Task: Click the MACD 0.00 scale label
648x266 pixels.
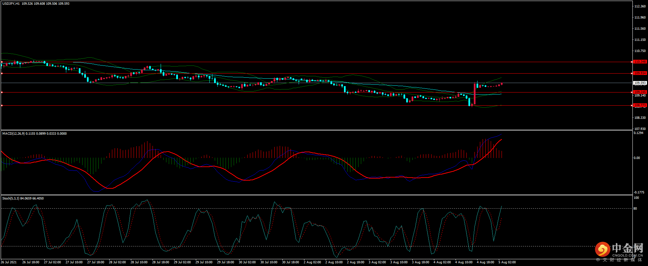Action: (637, 158)
